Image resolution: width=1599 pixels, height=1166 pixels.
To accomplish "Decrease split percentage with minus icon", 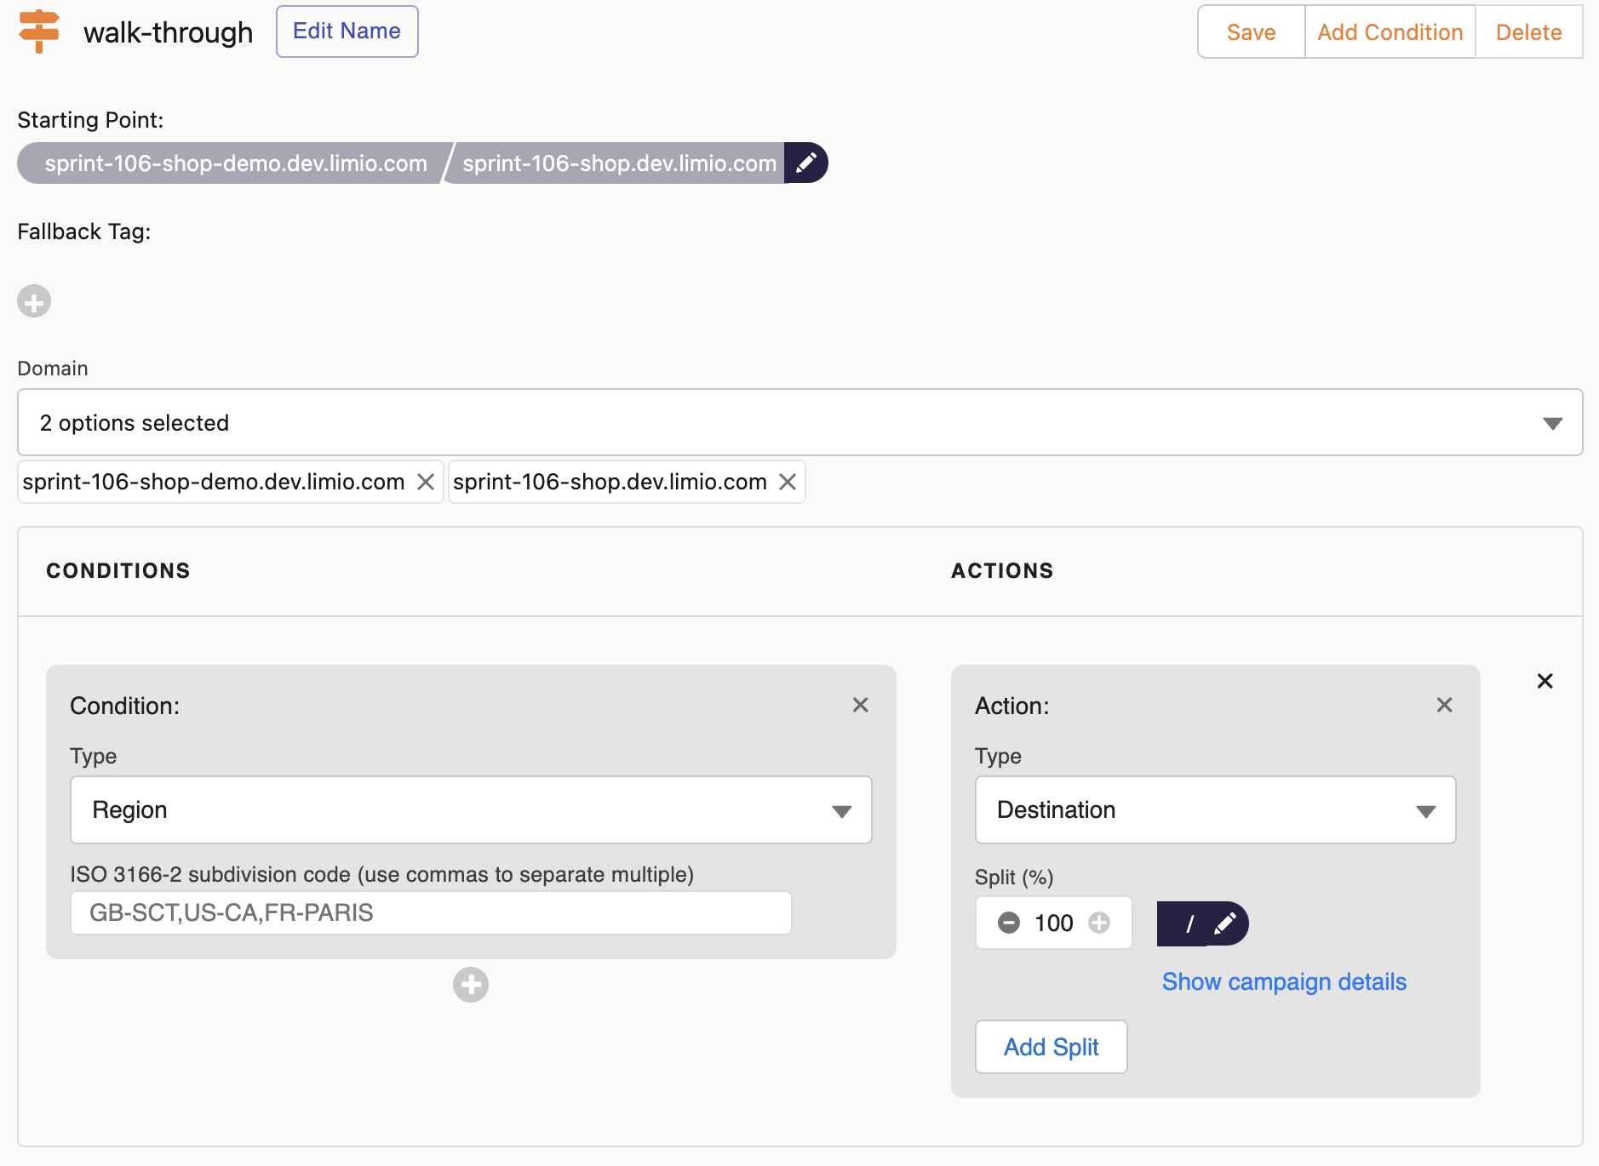I will (x=1009, y=923).
